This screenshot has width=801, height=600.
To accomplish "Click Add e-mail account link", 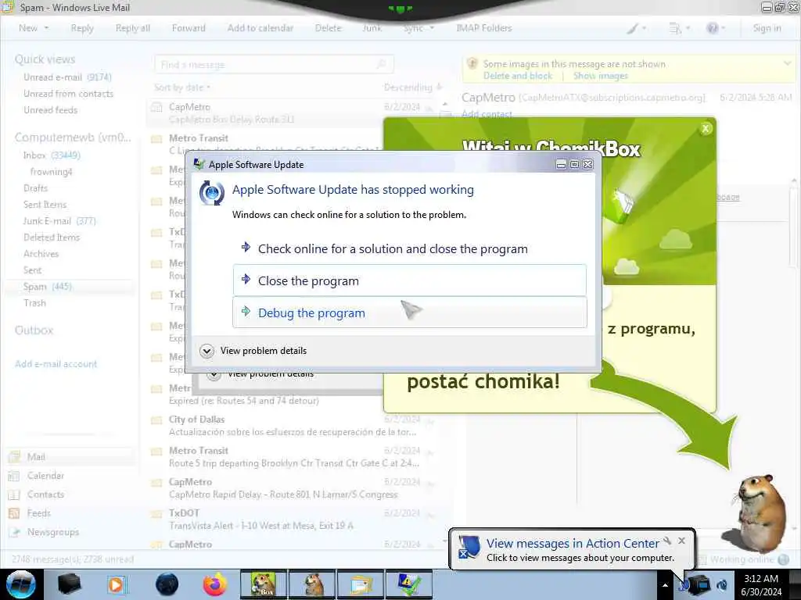I will pos(56,364).
